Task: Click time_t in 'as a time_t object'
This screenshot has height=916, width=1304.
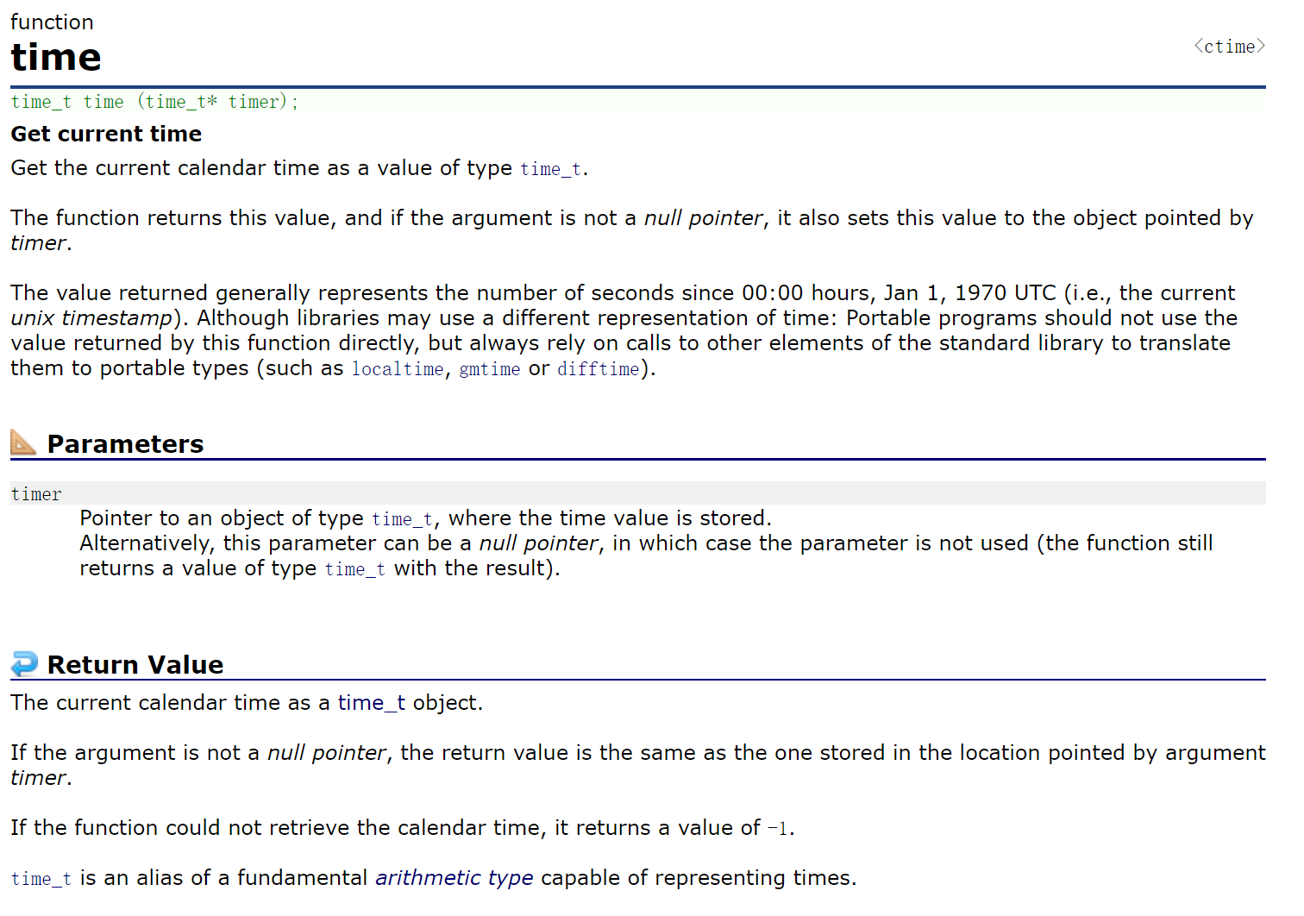Action: point(371,703)
